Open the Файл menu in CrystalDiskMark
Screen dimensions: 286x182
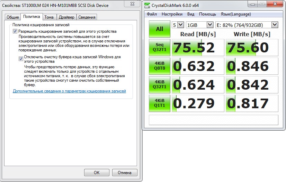[x=152, y=14]
